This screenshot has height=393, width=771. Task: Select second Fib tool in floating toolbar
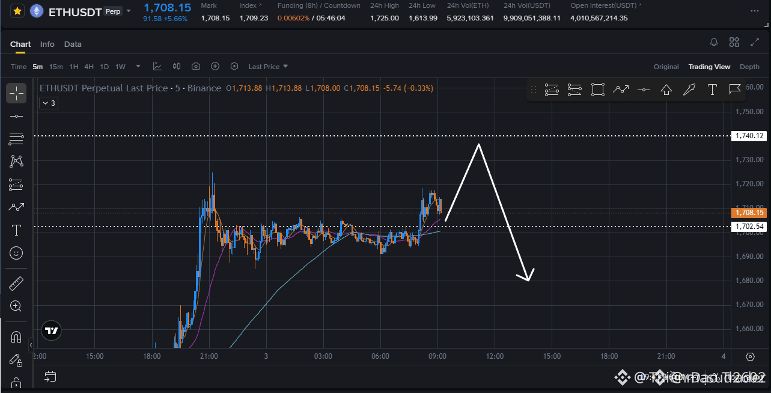coord(574,90)
